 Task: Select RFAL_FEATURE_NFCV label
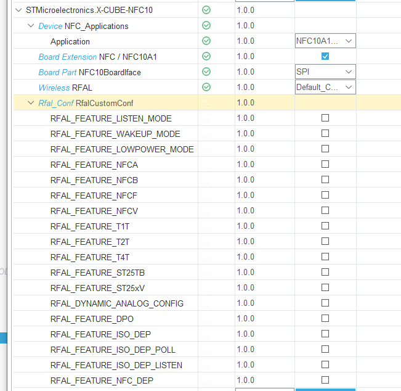[x=94, y=211]
